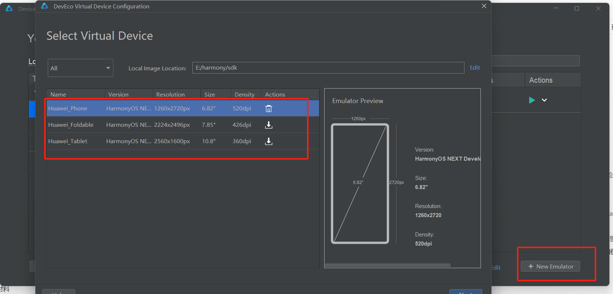This screenshot has height=294, width=613.
Task: Start the emulator with green play icon
Action: click(x=532, y=100)
